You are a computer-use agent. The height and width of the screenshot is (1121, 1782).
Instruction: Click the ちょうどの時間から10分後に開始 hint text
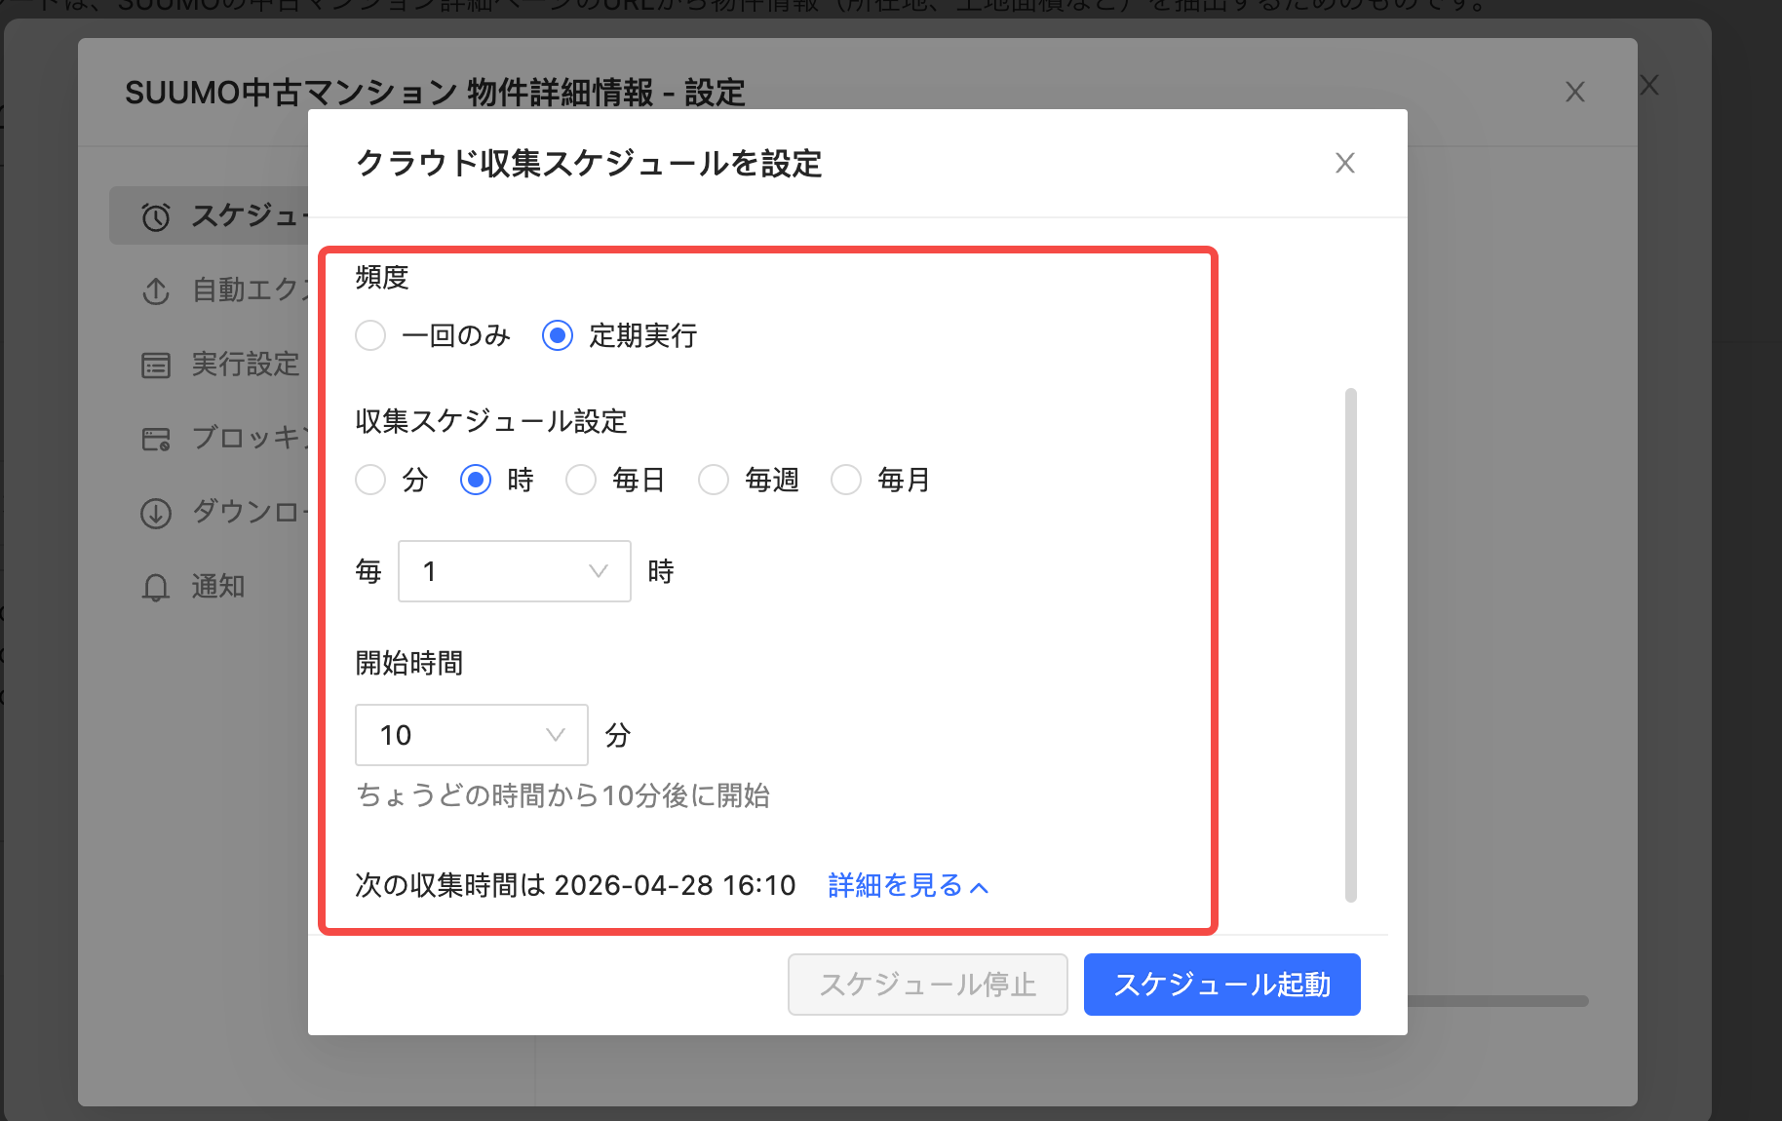tap(562, 795)
